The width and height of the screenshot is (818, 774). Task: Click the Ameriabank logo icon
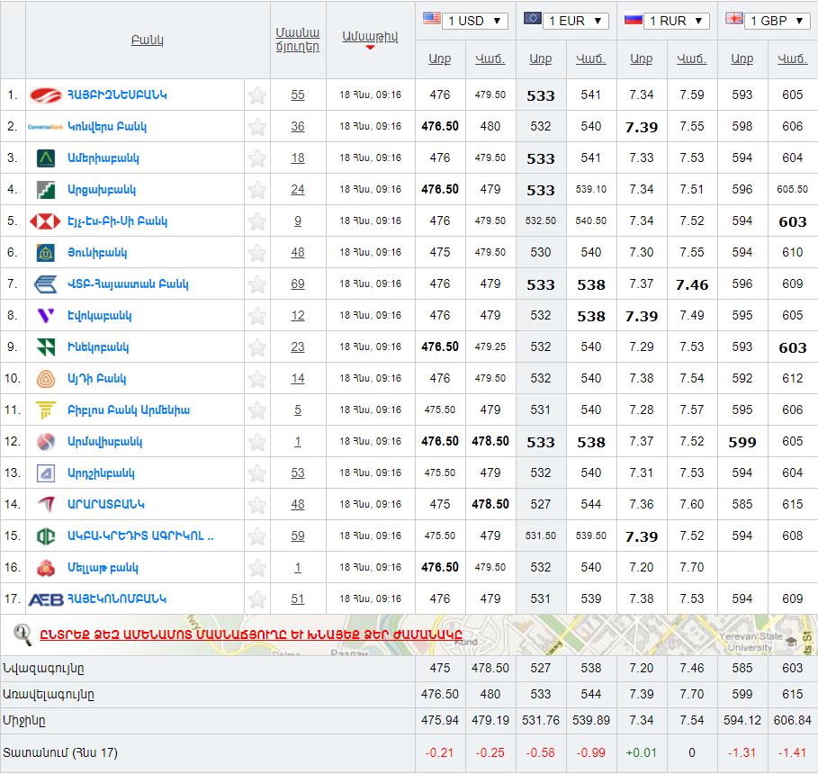[46, 158]
